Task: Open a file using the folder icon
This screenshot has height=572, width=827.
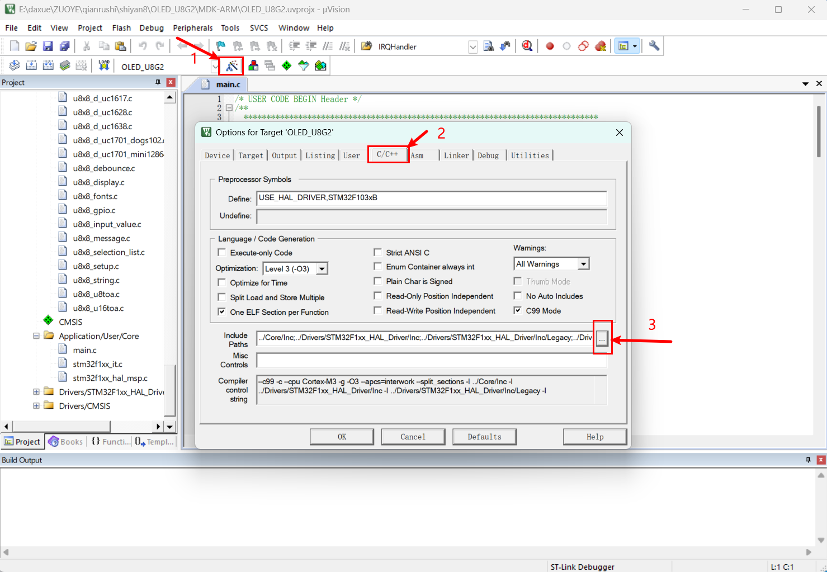Action: click(x=31, y=46)
